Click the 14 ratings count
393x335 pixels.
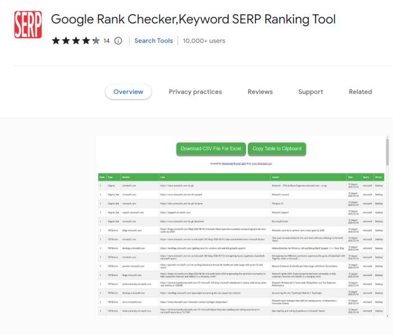107,40
